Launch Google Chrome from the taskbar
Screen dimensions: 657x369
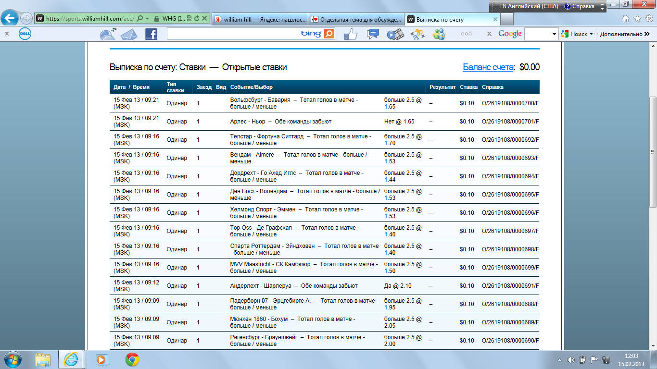(132, 359)
